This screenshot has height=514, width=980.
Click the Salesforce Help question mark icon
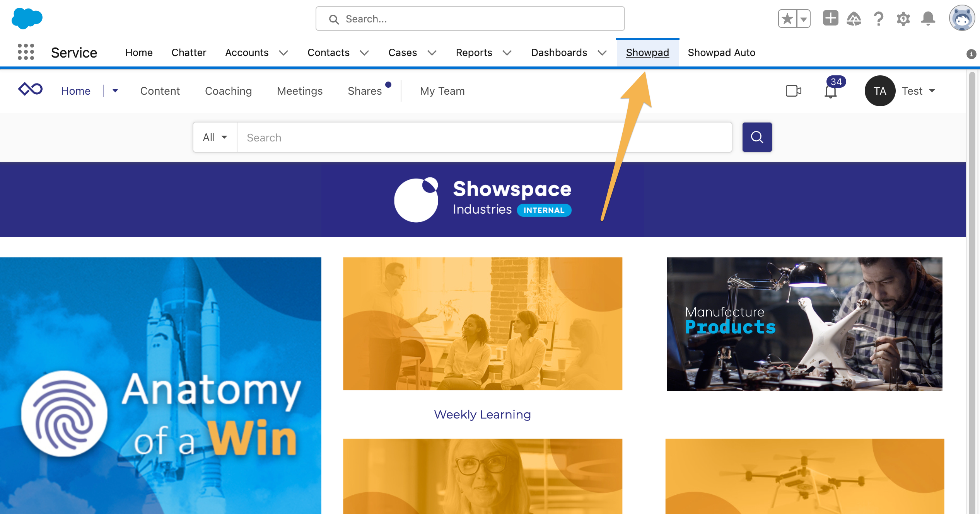point(878,18)
